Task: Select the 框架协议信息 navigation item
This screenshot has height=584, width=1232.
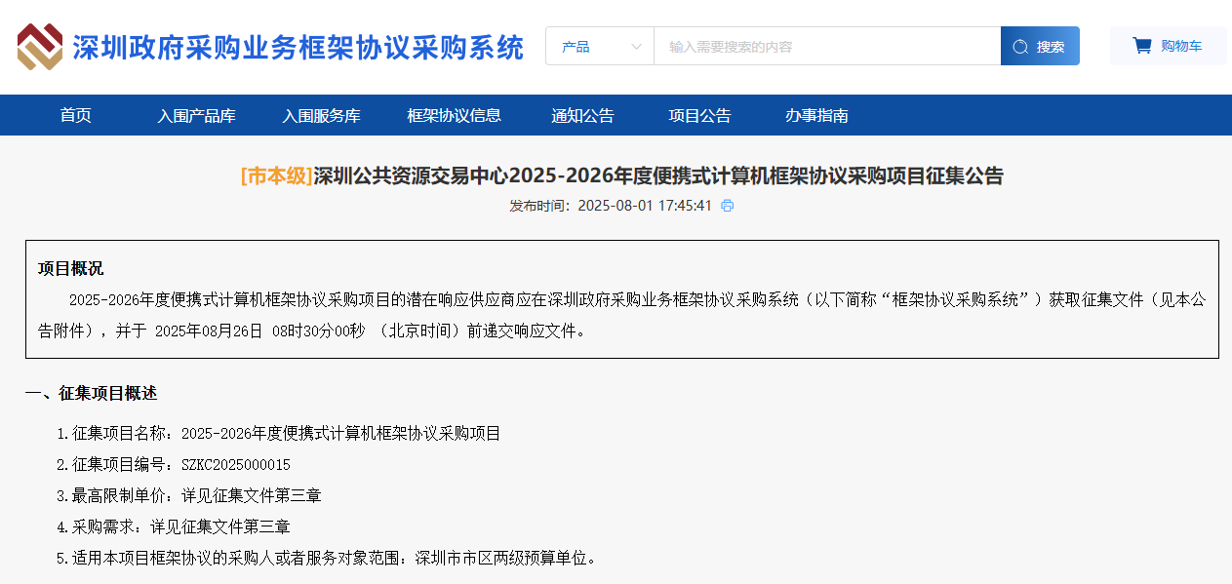Action: pyautogui.click(x=454, y=114)
